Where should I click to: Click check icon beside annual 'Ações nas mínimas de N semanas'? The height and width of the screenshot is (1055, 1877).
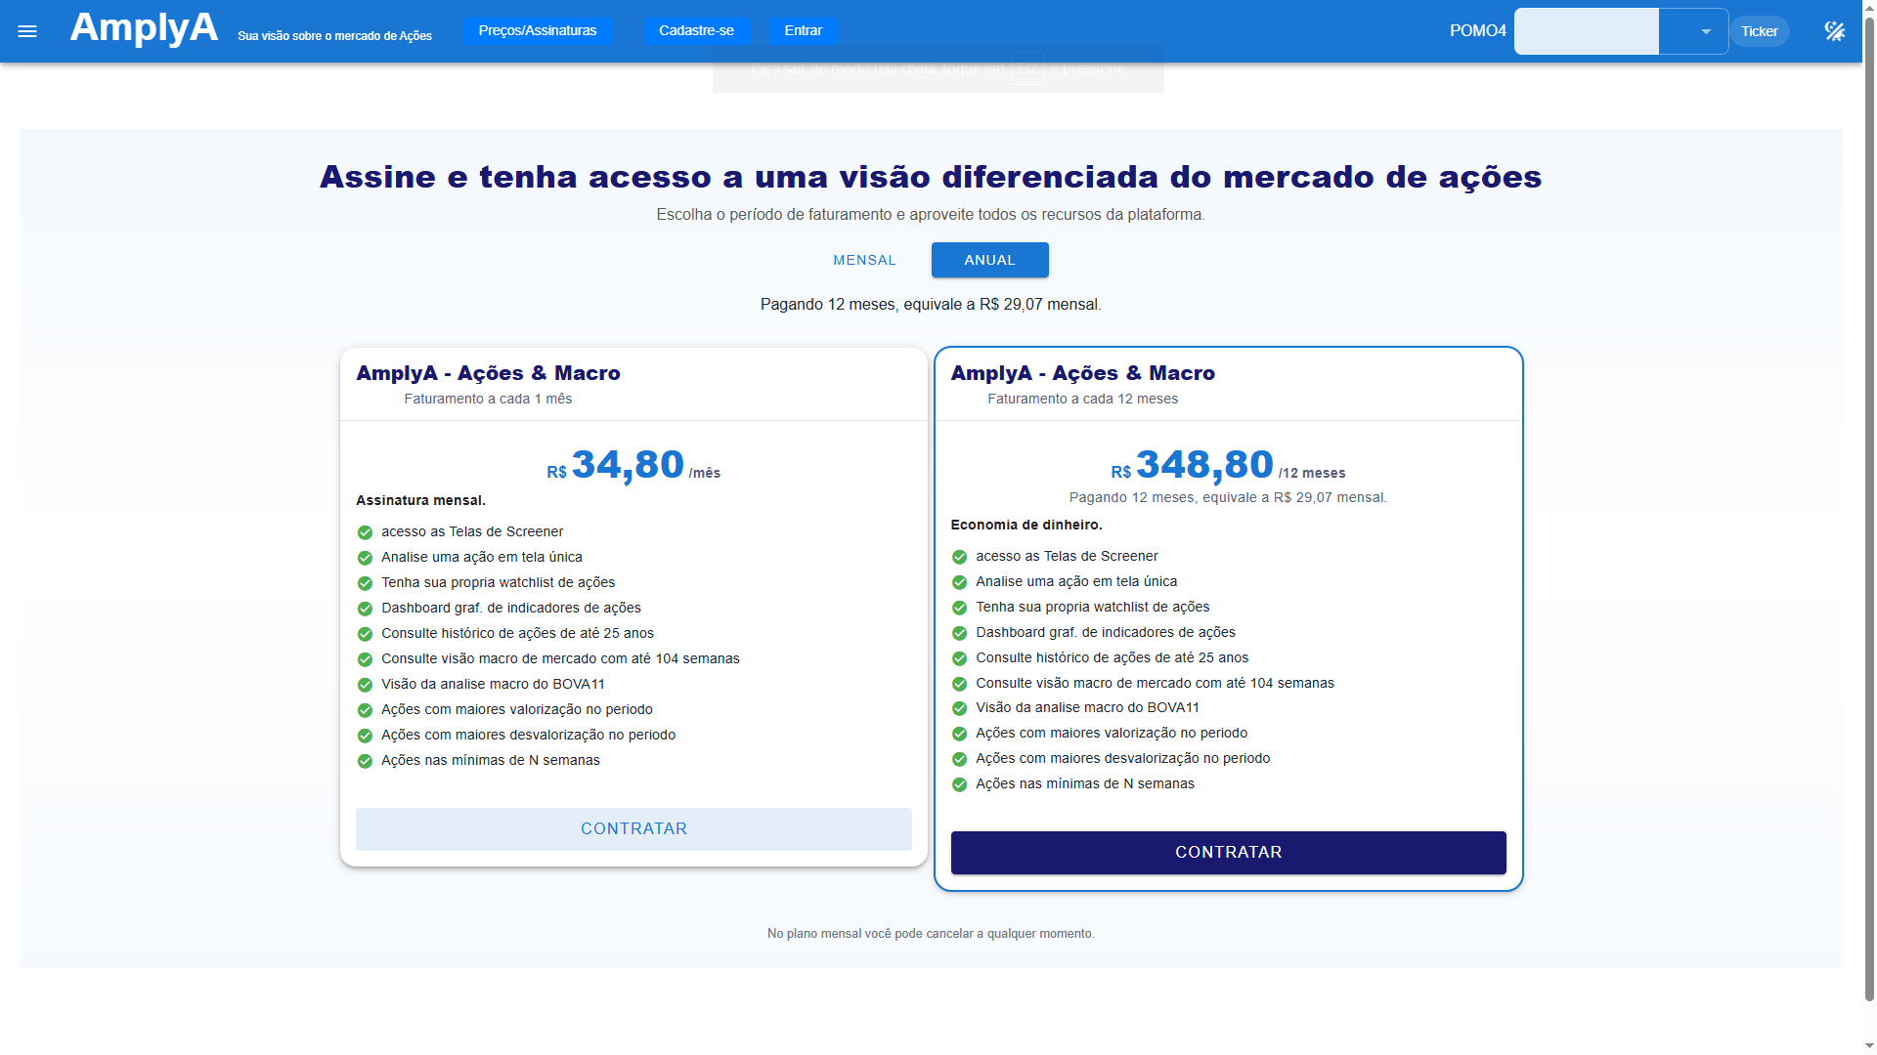point(959,784)
